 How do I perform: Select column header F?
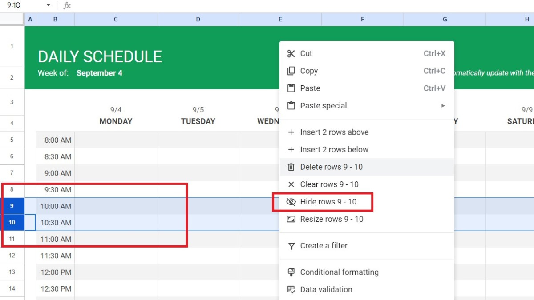362,19
